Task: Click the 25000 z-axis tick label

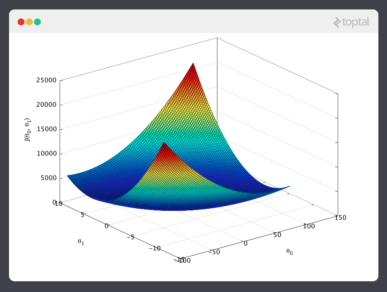Action: click(46, 80)
